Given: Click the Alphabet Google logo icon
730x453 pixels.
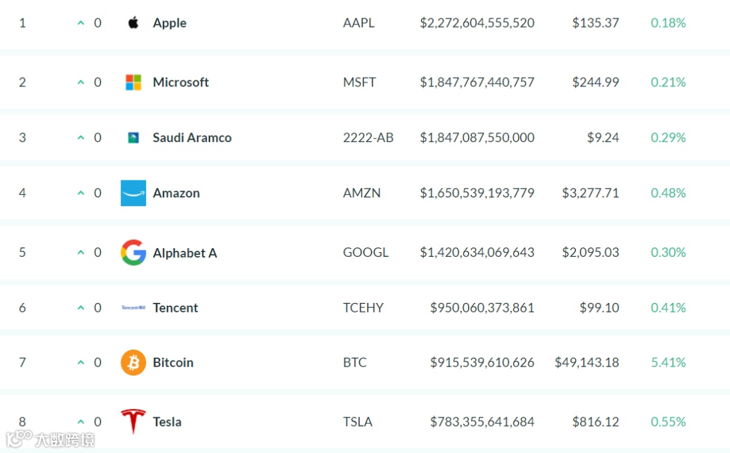Looking at the screenshot, I should (x=133, y=253).
